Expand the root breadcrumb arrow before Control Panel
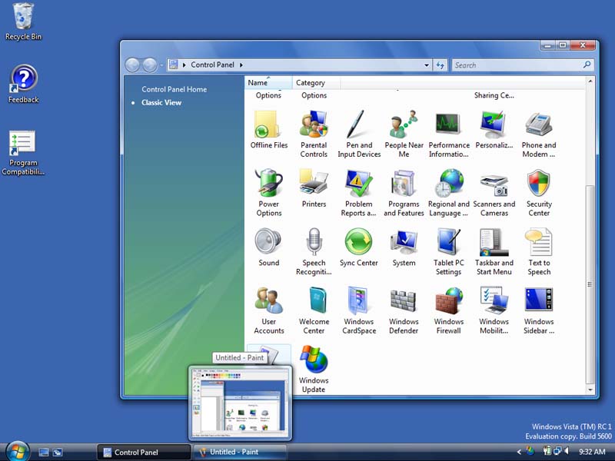The width and height of the screenshot is (615, 461). [184, 65]
